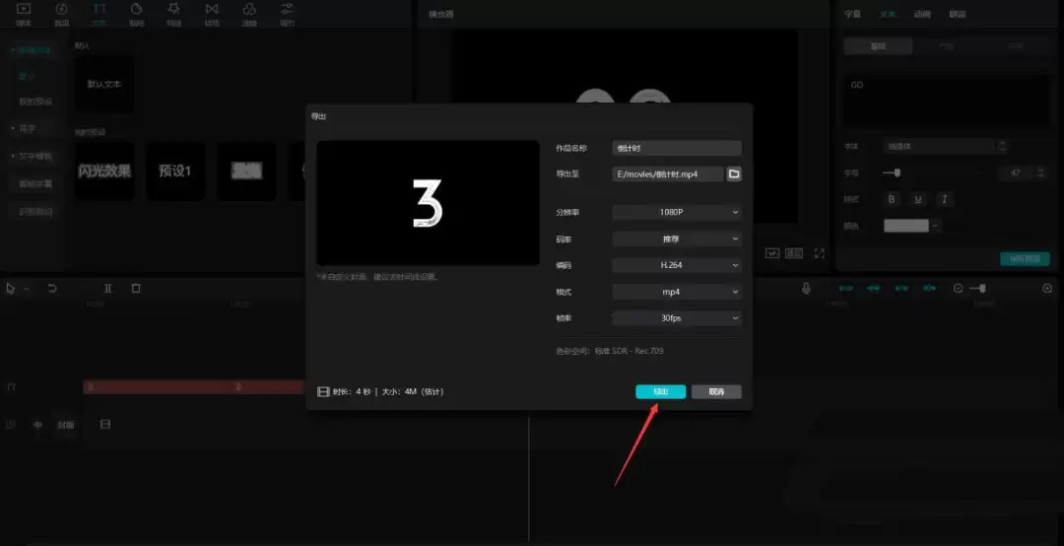
Task: Open the 贴纸 sticker icon in top toolbar
Action: tap(136, 13)
